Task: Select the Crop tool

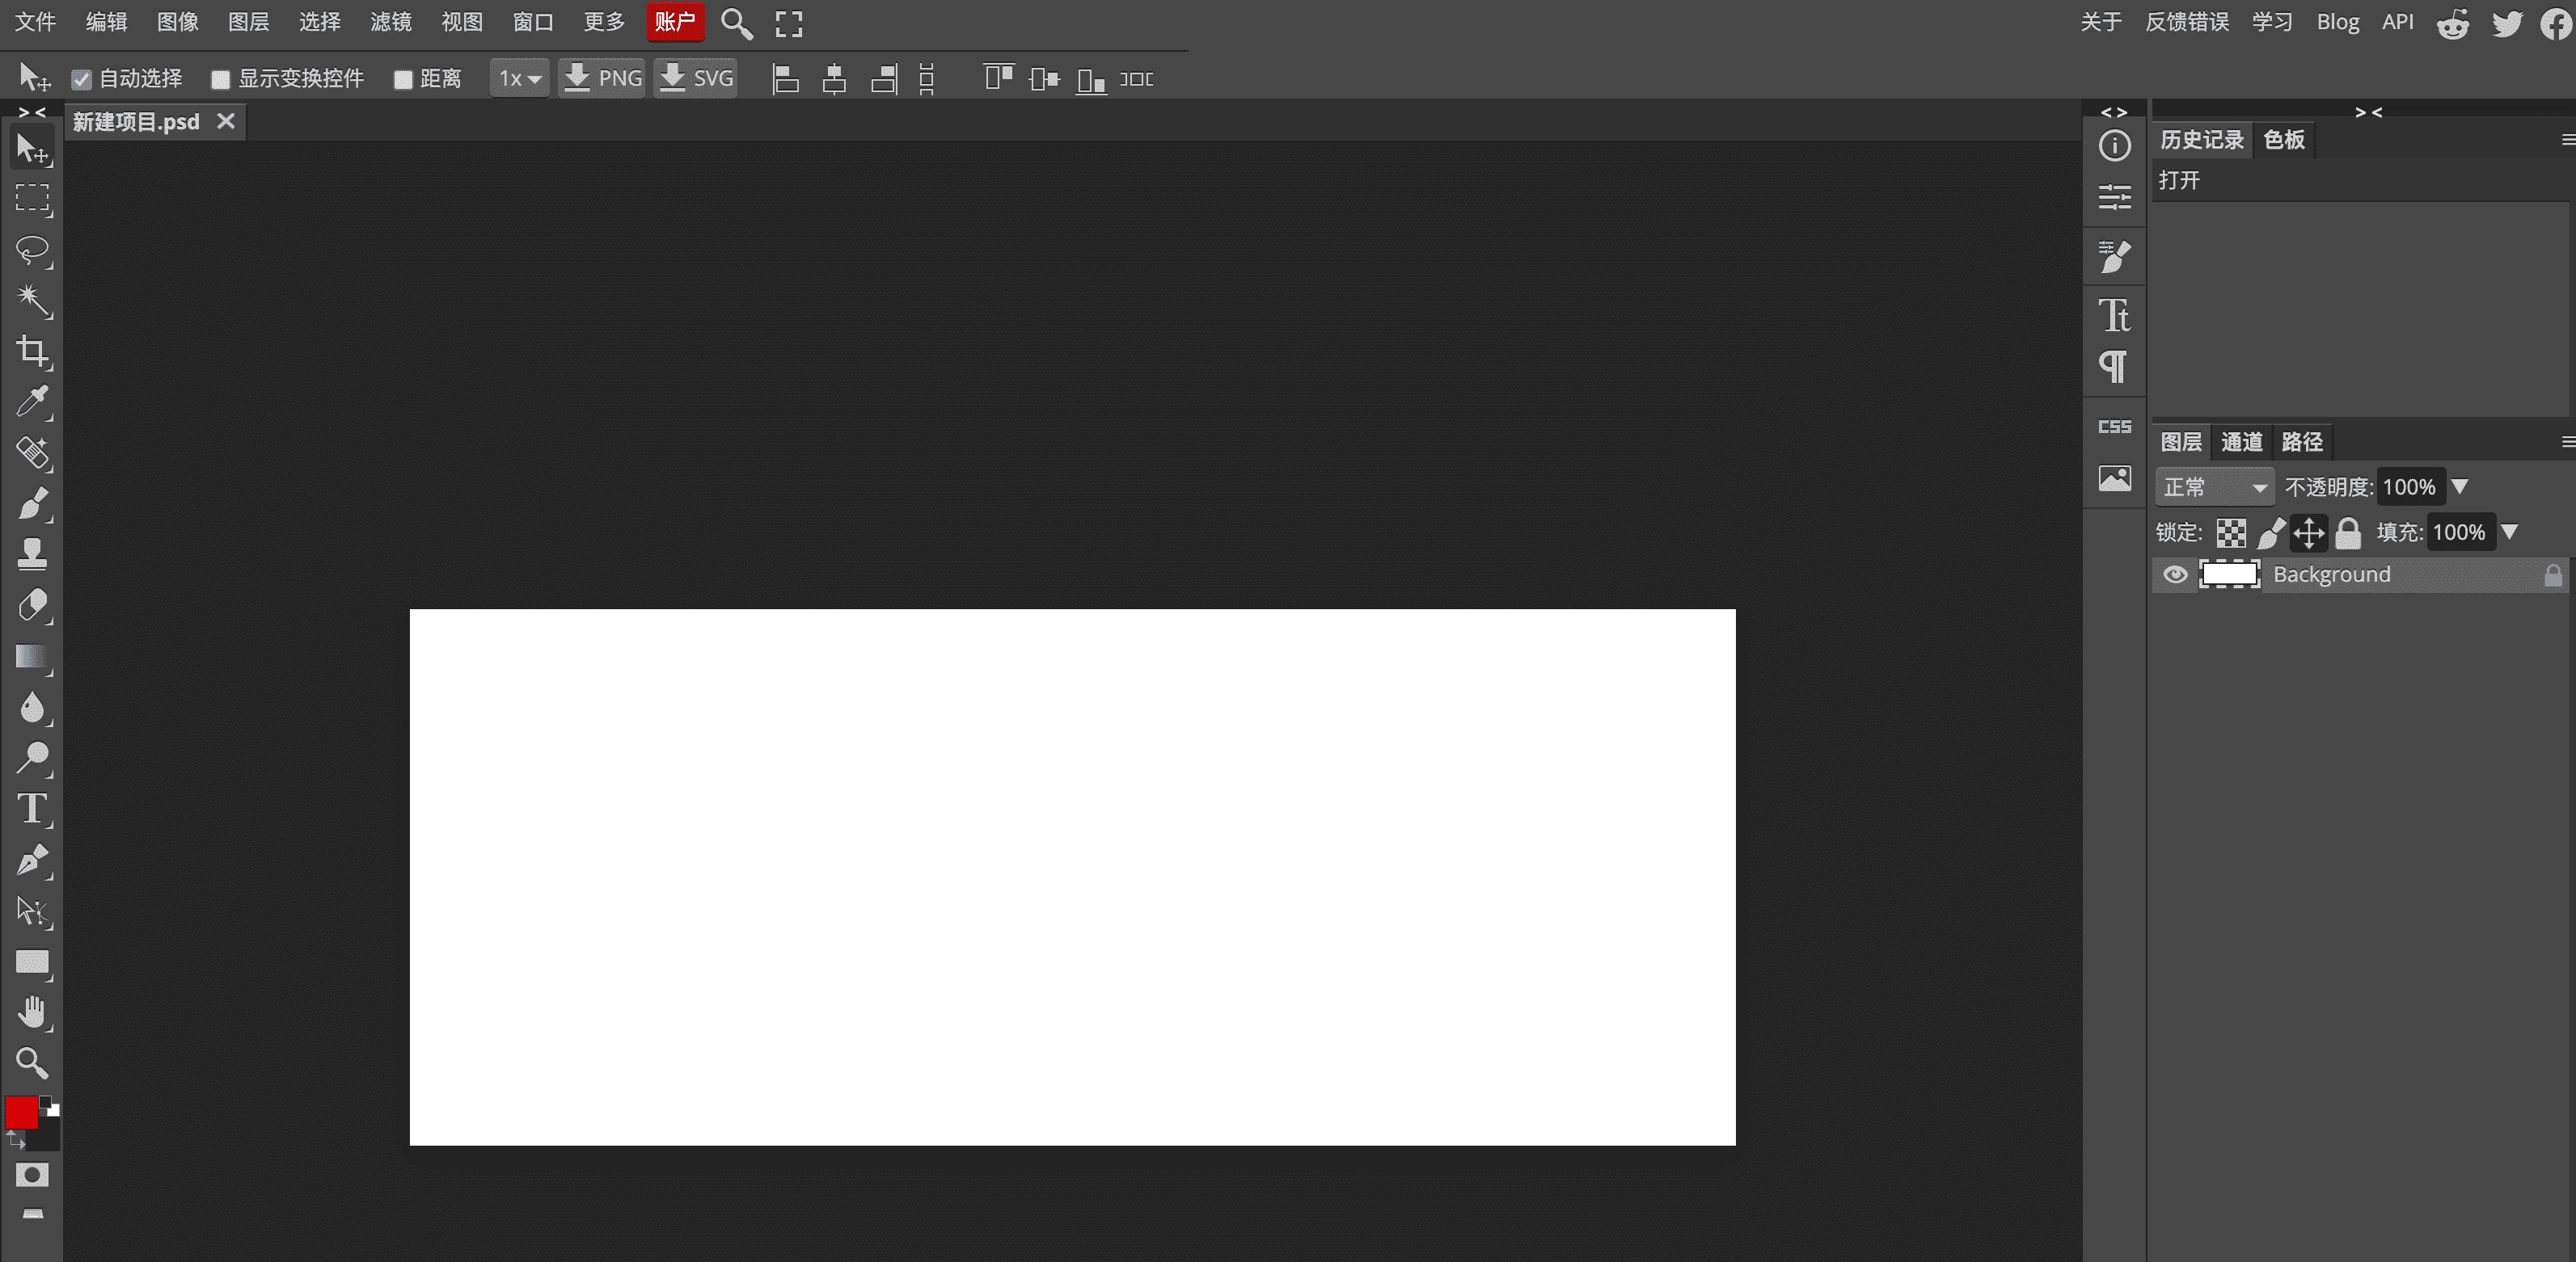Action: click(32, 351)
